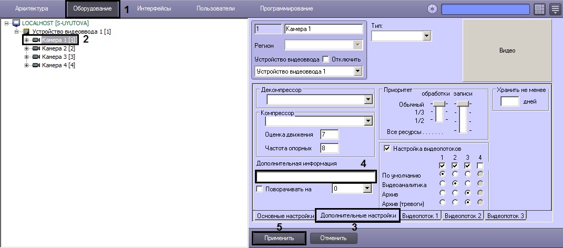Expand the Камера 1 tree node
This screenshot has height=248, width=563.
26,40
